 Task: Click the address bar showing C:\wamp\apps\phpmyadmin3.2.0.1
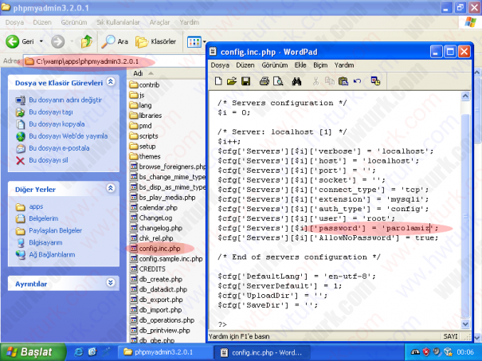tap(114, 61)
